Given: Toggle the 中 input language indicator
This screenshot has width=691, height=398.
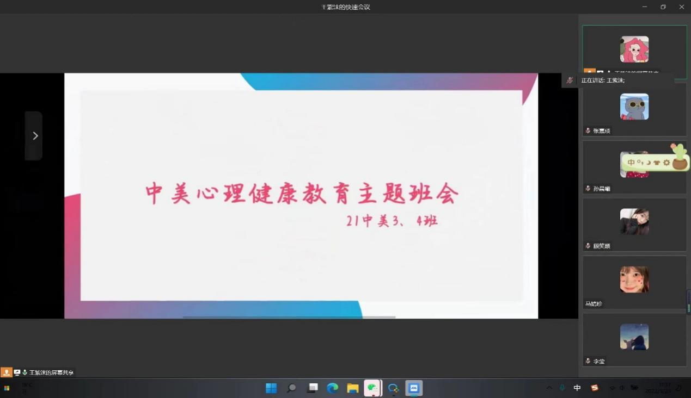Looking at the screenshot, I should coord(577,388).
